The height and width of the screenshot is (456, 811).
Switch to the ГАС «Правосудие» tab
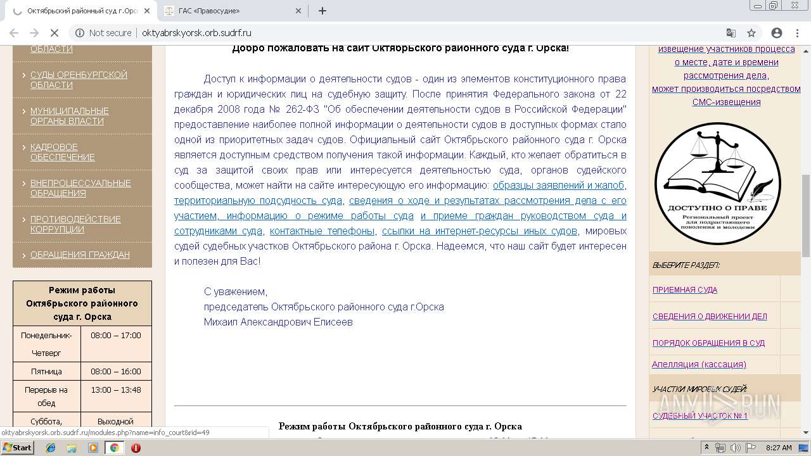coord(231,11)
